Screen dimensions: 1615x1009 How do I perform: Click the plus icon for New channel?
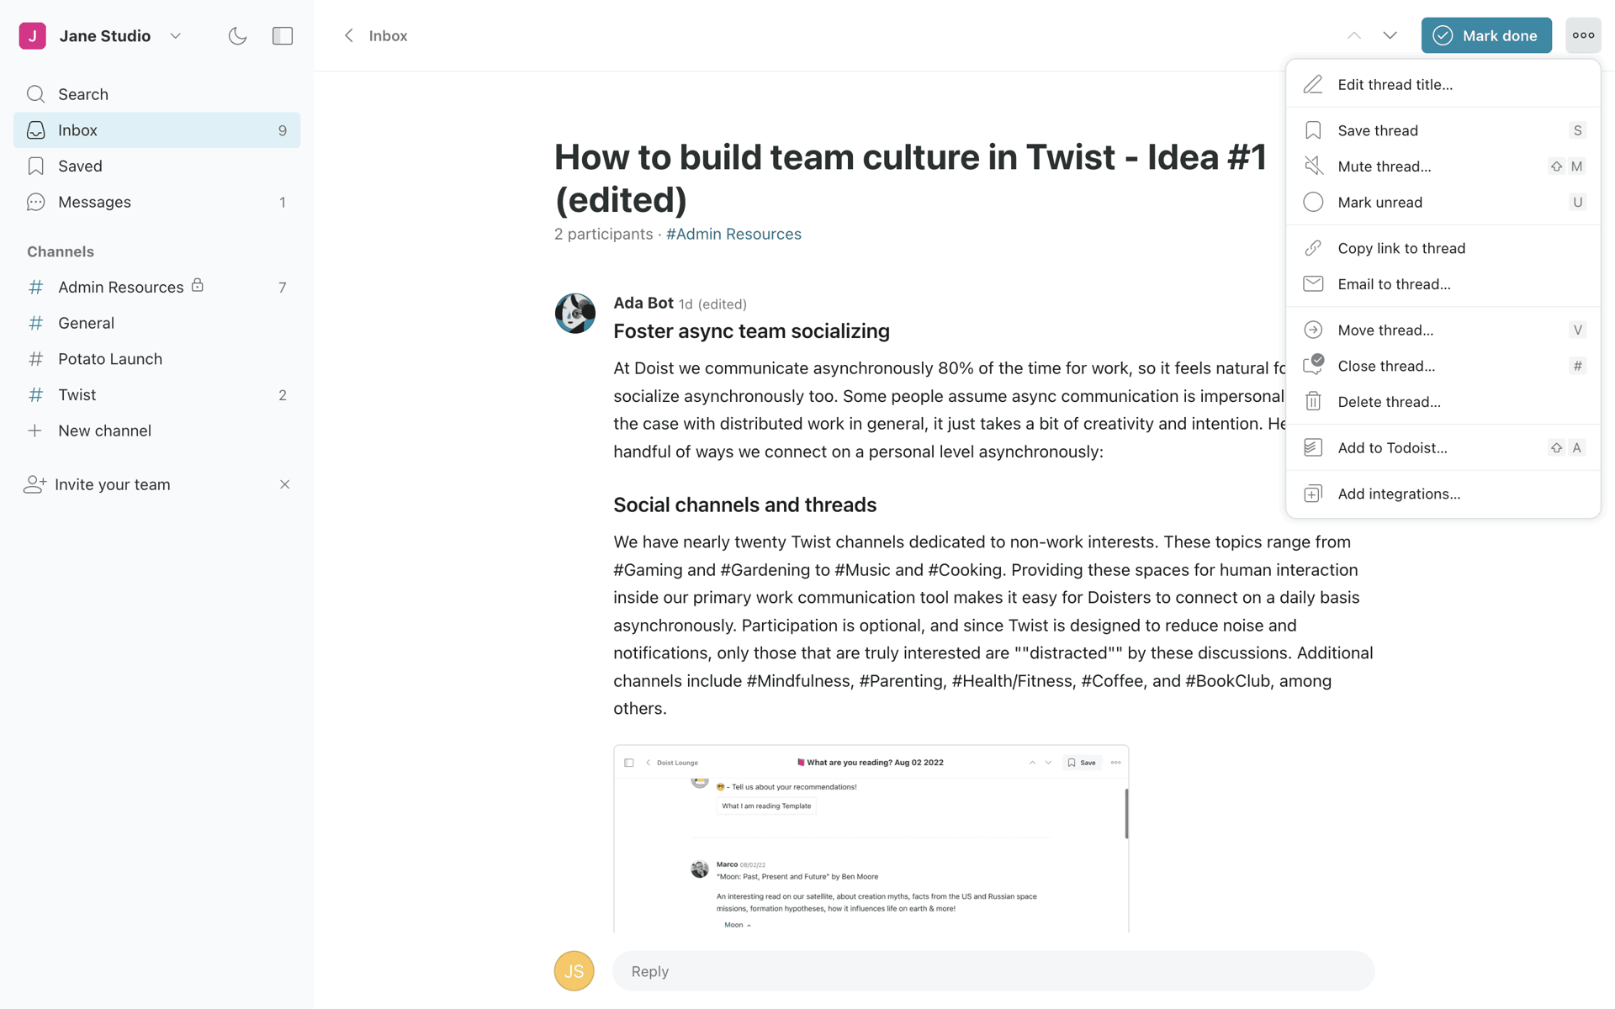[34, 431]
